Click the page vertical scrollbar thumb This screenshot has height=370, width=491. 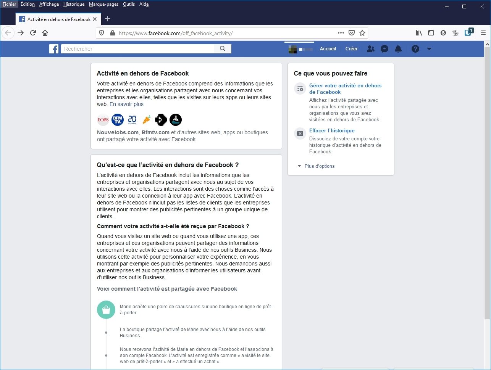click(x=487, y=183)
